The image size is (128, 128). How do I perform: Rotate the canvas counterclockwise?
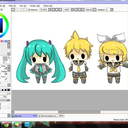[76, 10]
